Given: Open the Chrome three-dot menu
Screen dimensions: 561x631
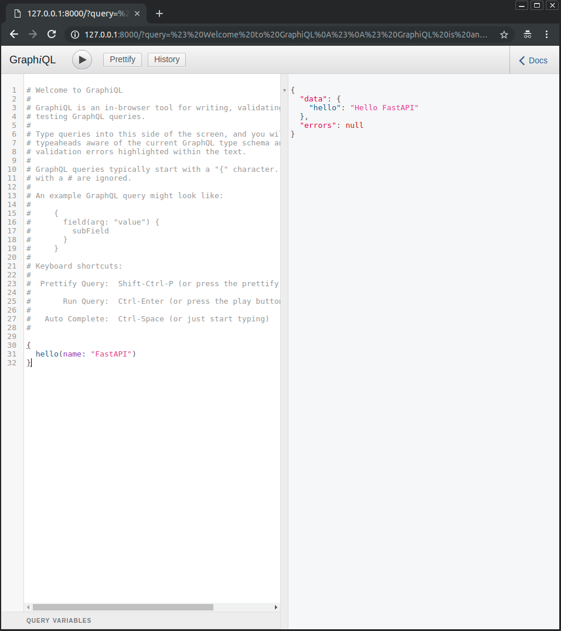Looking at the screenshot, I should click(546, 35).
